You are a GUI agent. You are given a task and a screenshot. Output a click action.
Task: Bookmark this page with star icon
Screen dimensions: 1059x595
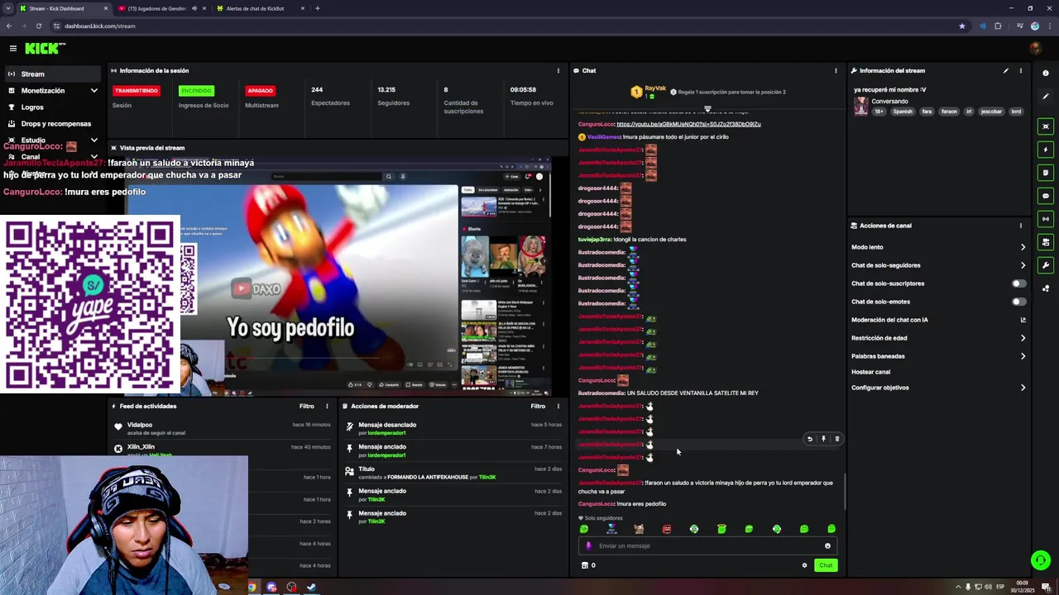961,26
